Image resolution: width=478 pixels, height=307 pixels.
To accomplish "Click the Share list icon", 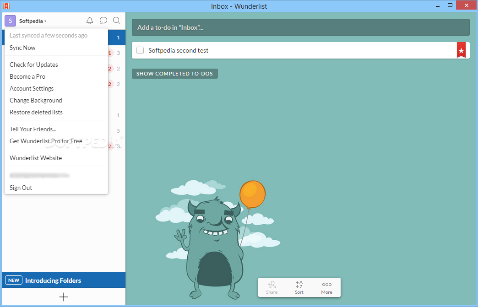I will click(272, 287).
